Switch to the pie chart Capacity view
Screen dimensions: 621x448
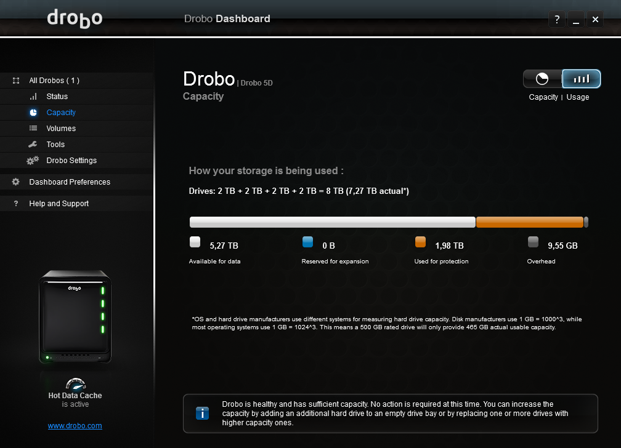pos(542,79)
